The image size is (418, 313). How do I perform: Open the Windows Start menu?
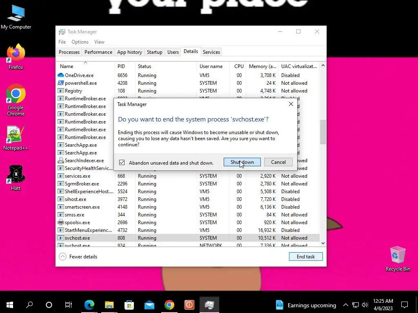point(10,305)
